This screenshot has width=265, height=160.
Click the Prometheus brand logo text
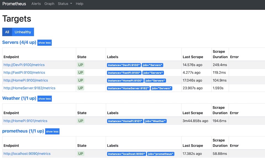(x=14, y=4)
